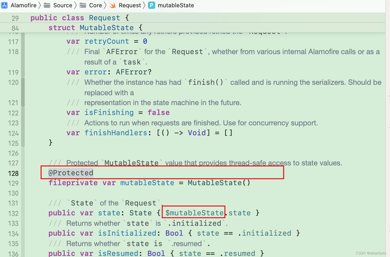Screen dimensions: 390x257
Task: Click the 'isFinishing' variable name
Action: (109, 113)
